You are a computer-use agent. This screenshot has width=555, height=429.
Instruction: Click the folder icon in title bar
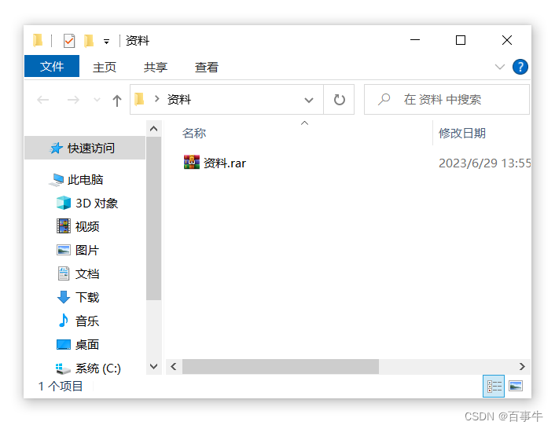coord(38,40)
